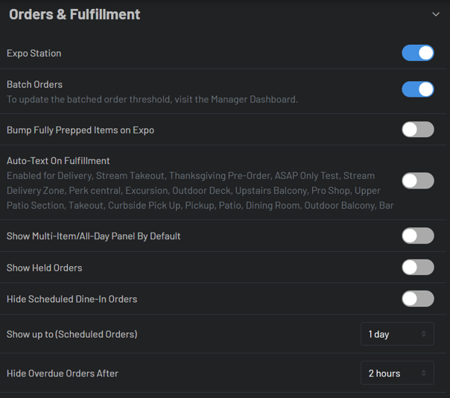Click the Show up to (Scheduled Orders) label
Screen dimensions: 450x398
pyautogui.click(x=72, y=334)
